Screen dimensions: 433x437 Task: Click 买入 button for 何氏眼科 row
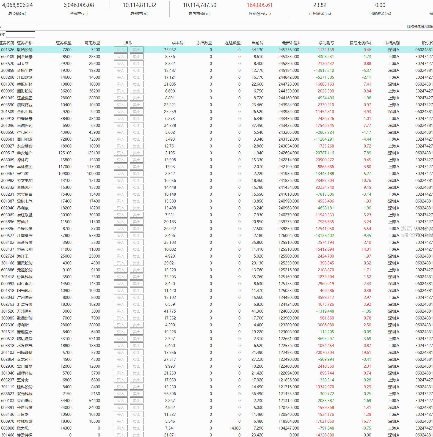coord(121,353)
